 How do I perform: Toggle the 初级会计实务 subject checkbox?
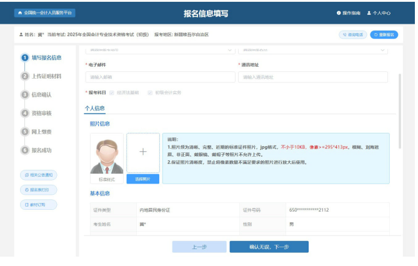coord(150,92)
